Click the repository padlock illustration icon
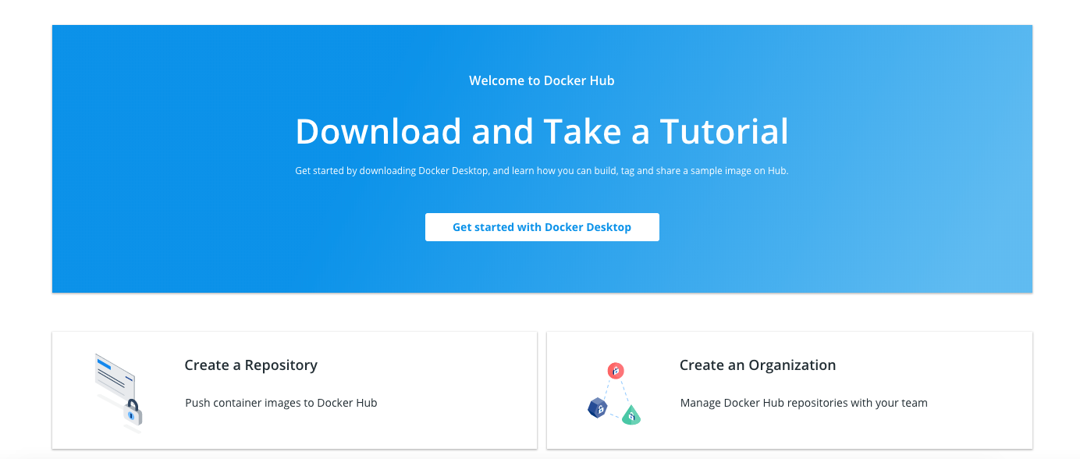Viewport: 1080px width, 459px height. (x=119, y=393)
